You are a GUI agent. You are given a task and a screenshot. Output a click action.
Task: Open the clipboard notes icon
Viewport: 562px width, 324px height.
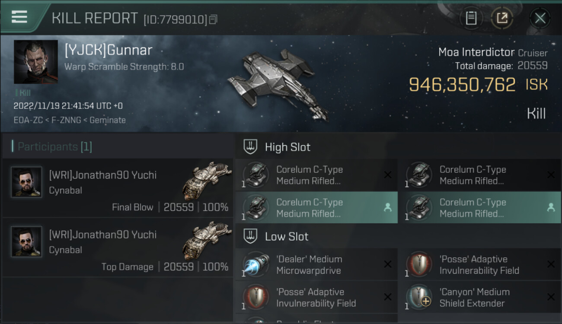[471, 18]
